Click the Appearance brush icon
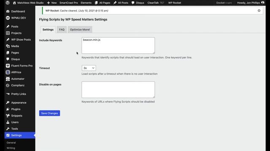270x151 pixels. (x=8, y=102)
